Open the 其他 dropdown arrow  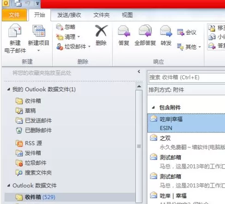200,47
